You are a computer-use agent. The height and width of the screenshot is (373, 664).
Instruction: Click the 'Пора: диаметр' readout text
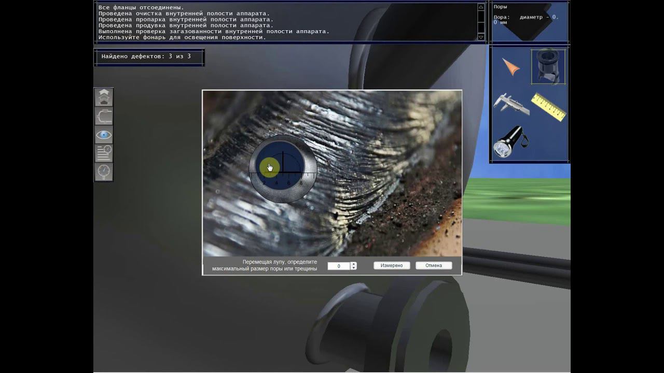[x=525, y=19]
